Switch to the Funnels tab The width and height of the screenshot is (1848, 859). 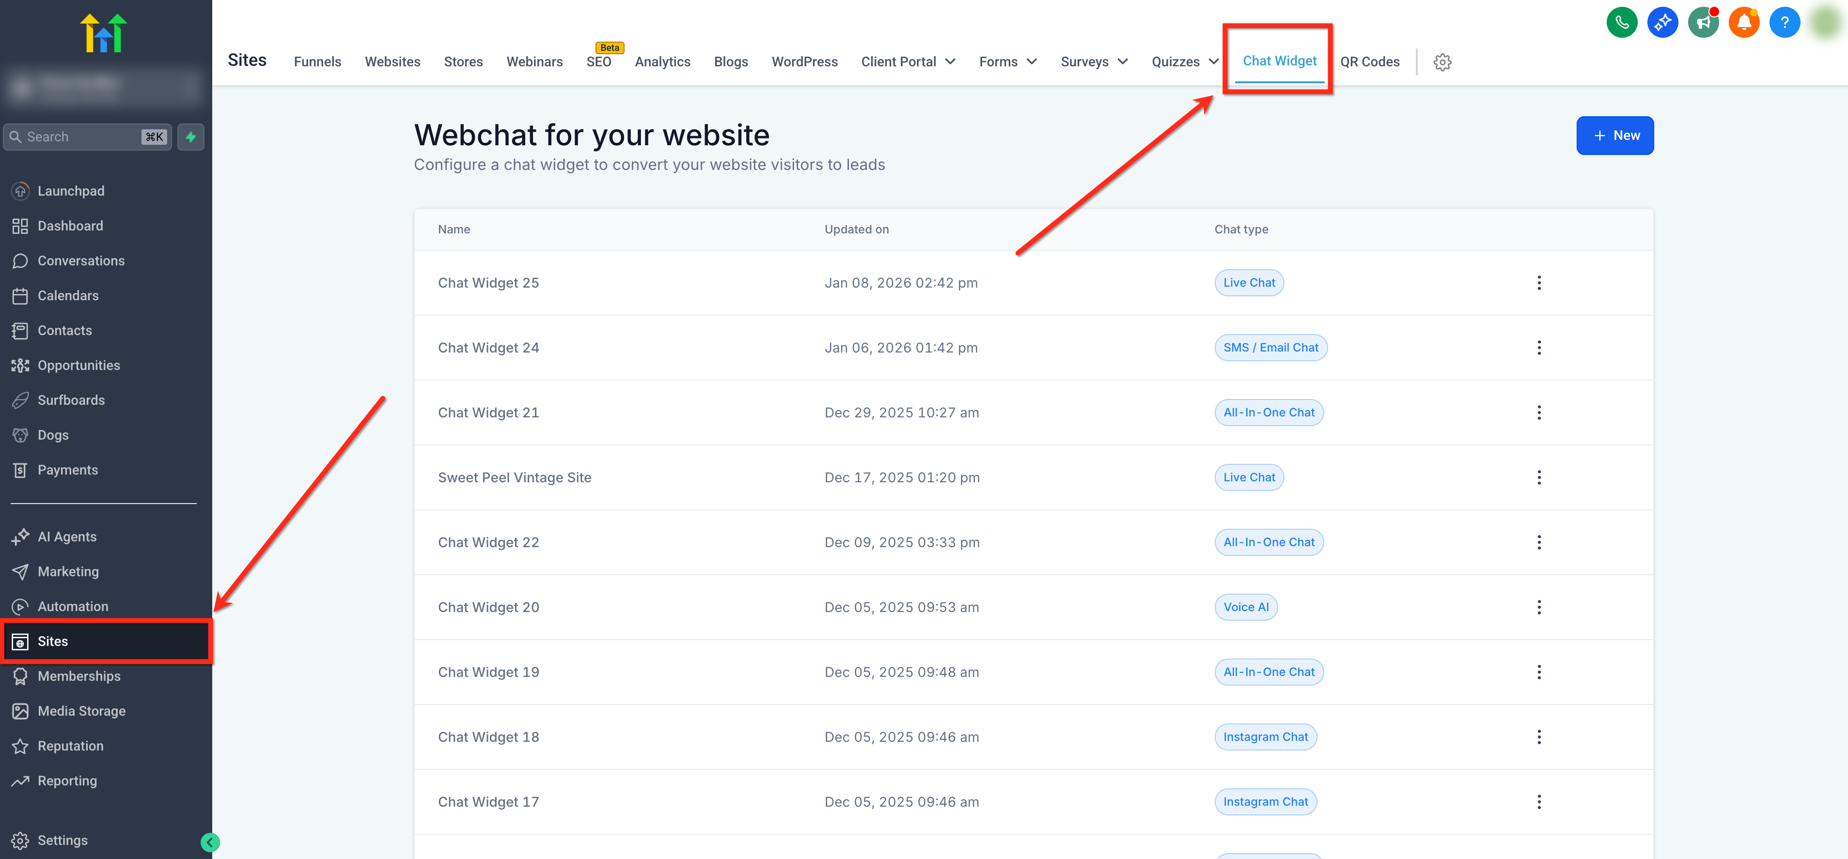tap(317, 61)
